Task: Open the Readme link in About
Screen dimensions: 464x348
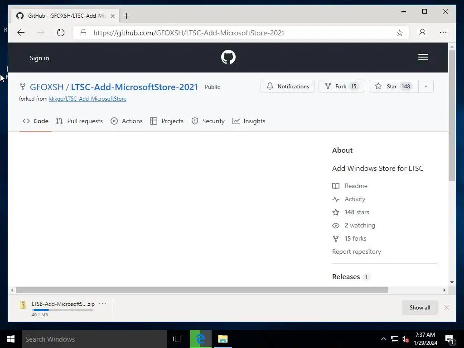Action: (350, 186)
